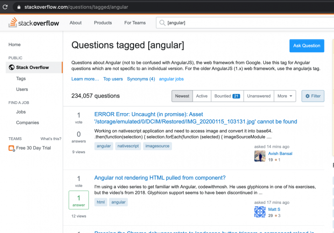Click angular tag on first question
Viewport: 334px width, 233px height.
point(104,146)
